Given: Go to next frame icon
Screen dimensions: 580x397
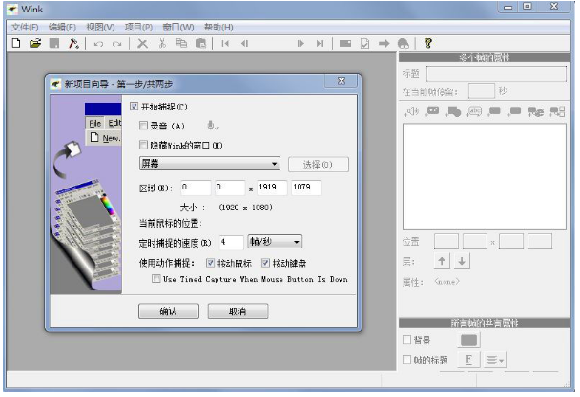Looking at the screenshot, I should click(300, 44).
